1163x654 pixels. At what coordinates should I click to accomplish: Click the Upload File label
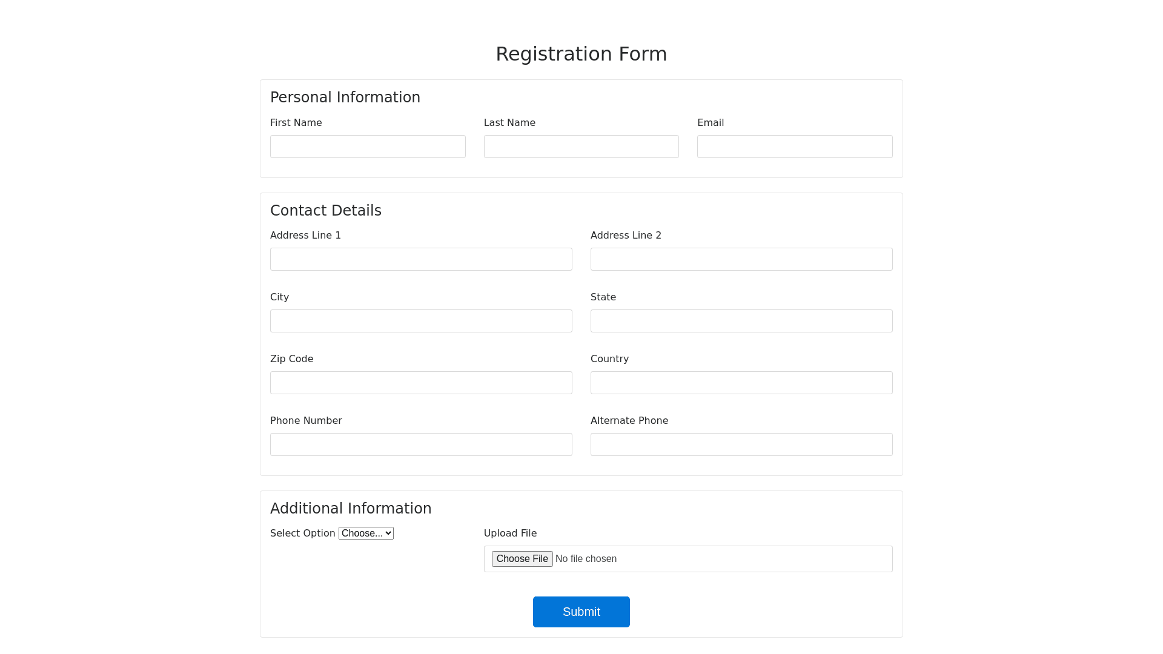[x=510, y=533]
